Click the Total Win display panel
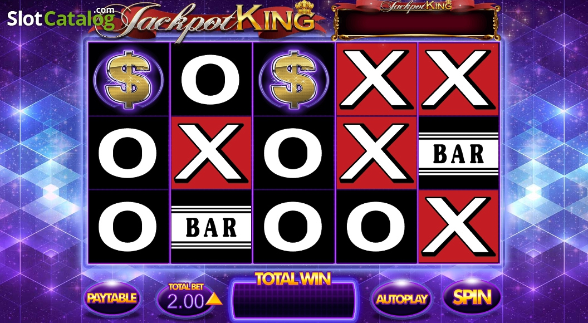 tap(293, 299)
